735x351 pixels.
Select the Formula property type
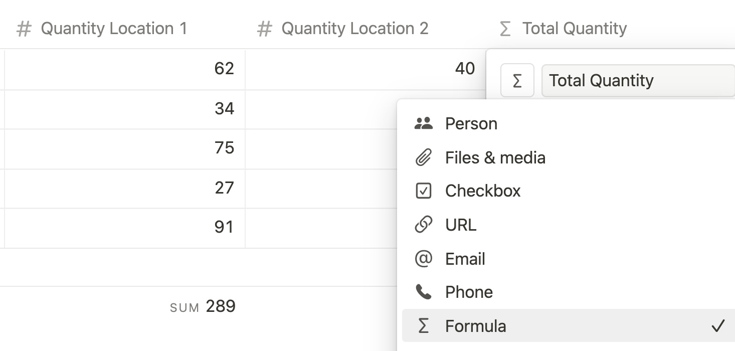[475, 326]
